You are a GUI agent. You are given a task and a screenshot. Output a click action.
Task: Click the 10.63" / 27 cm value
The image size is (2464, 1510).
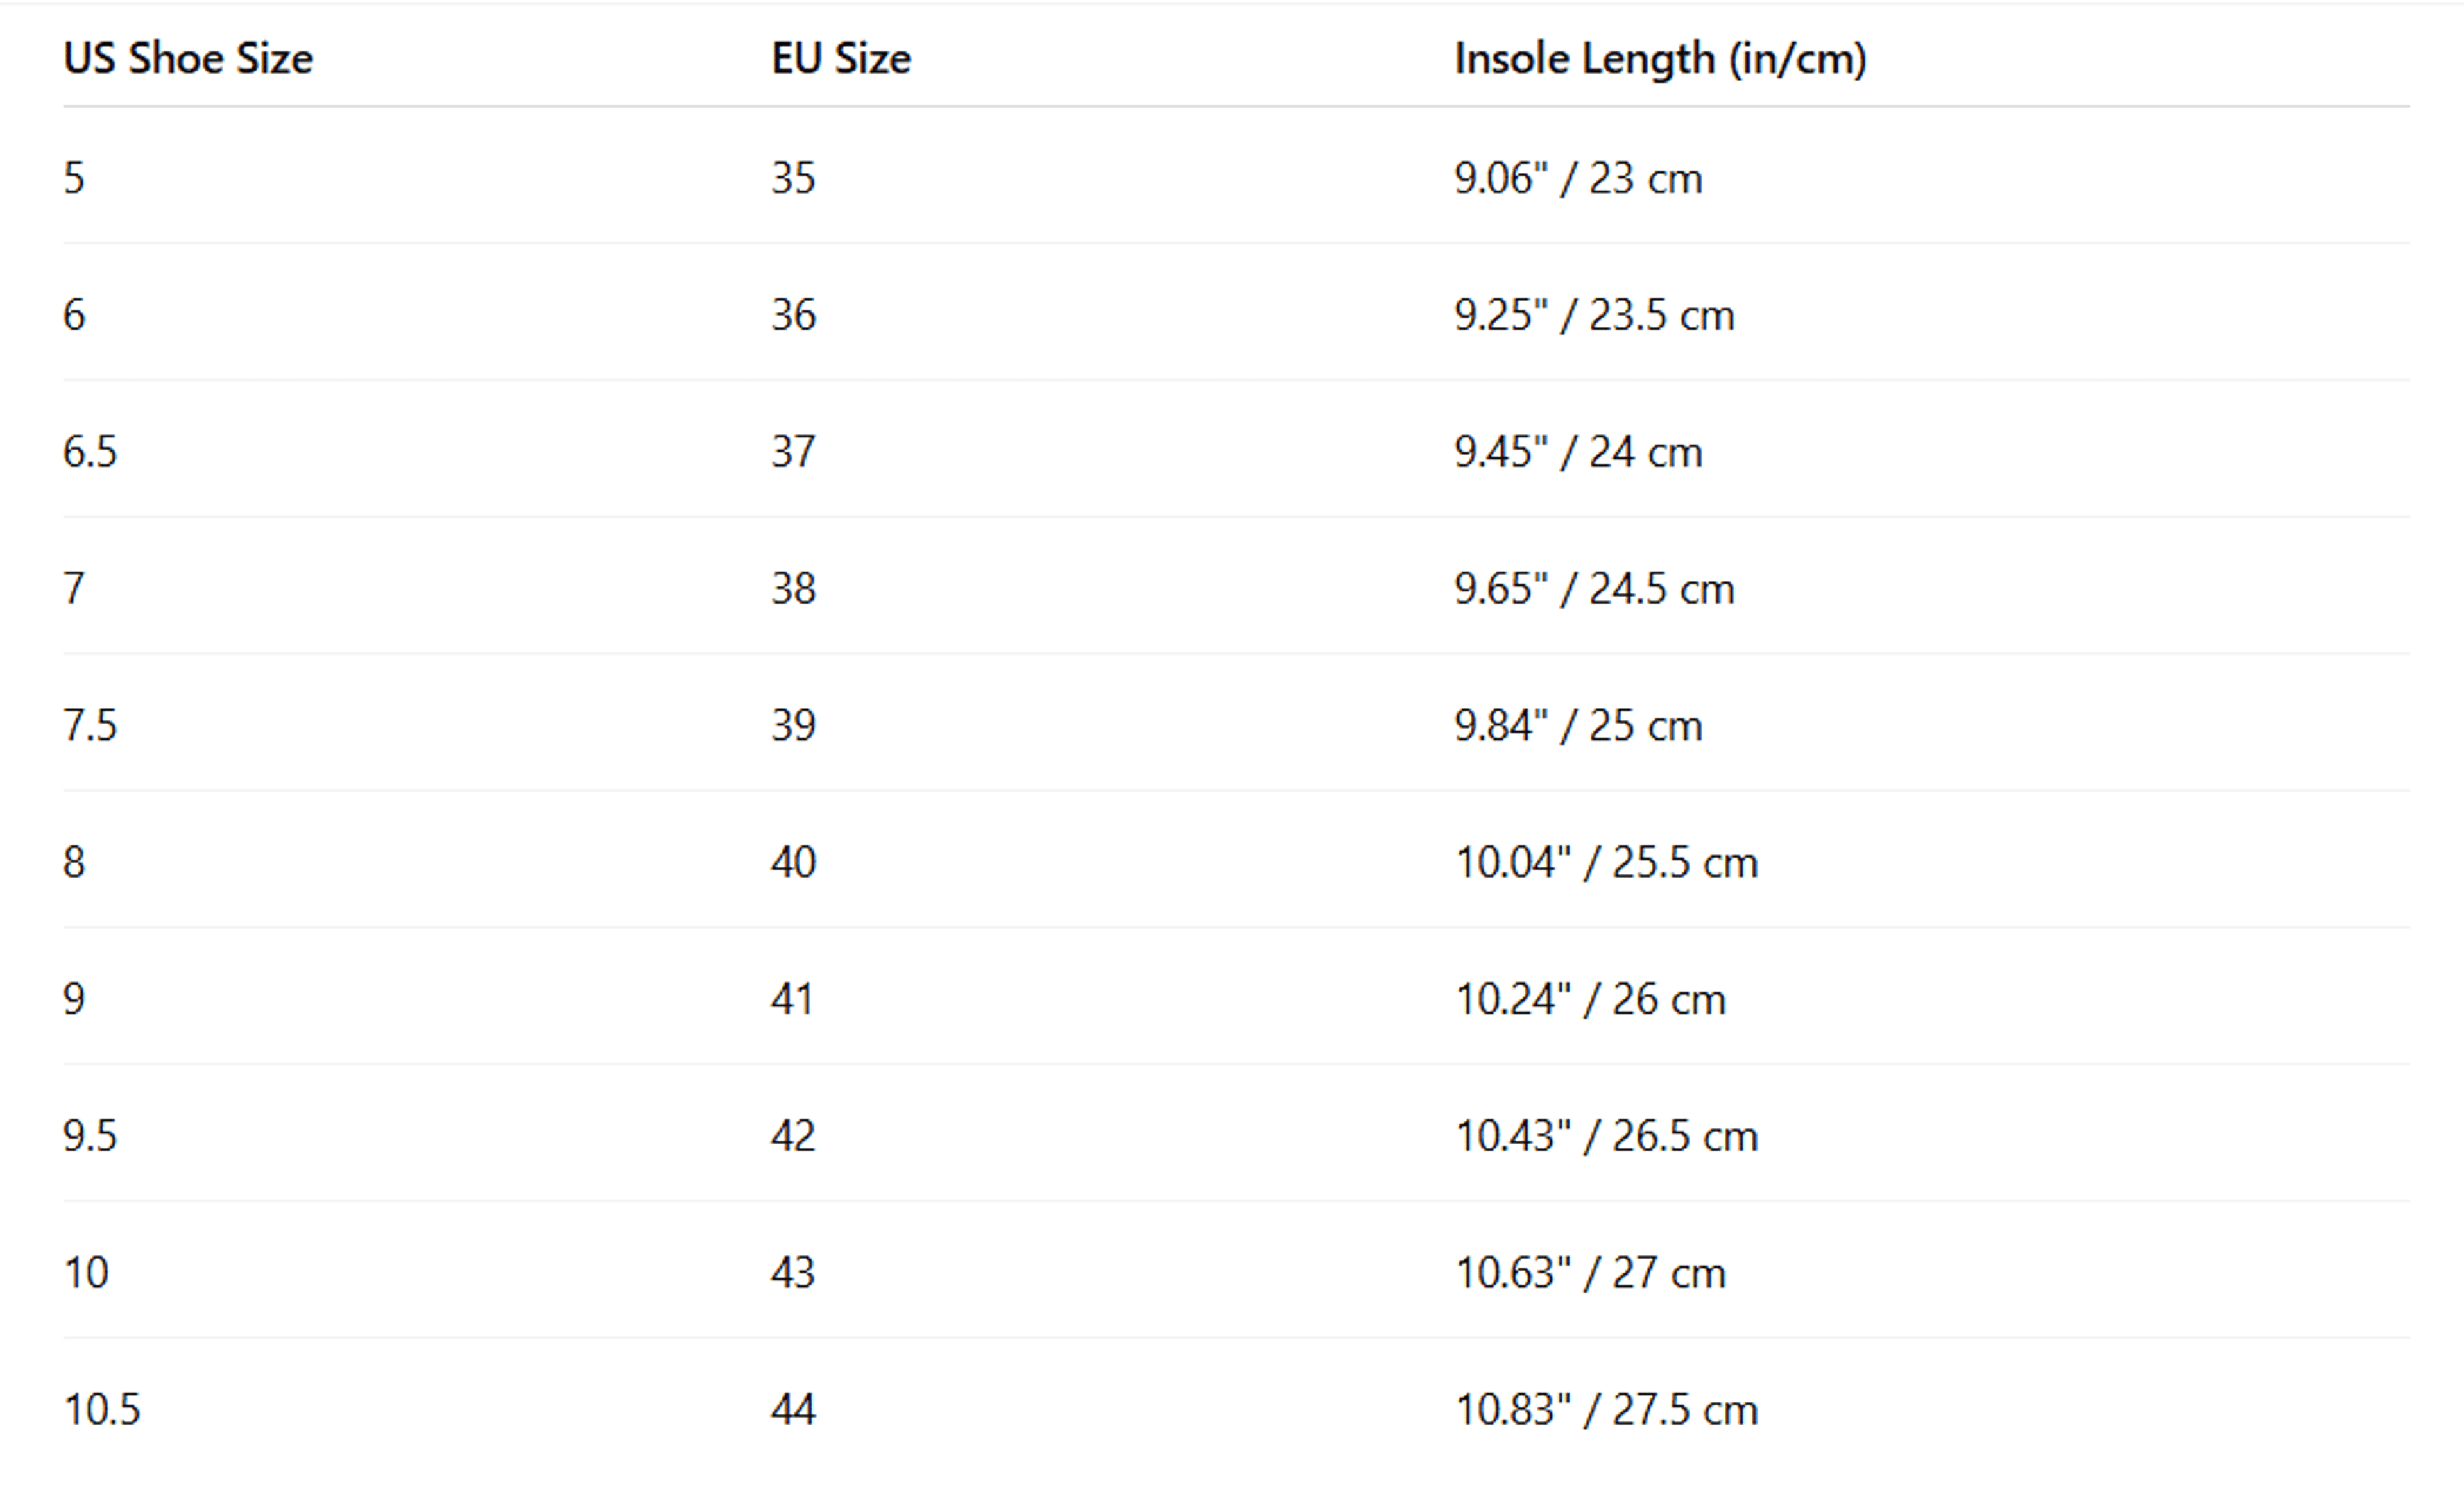(1590, 1273)
